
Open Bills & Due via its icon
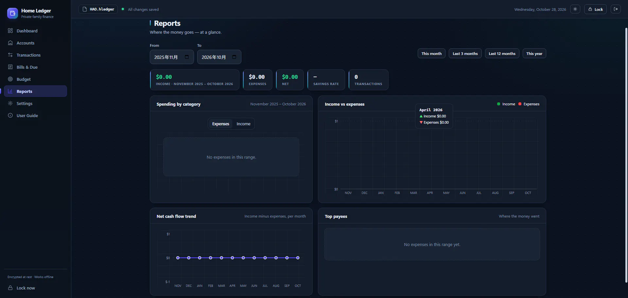click(10, 67)
